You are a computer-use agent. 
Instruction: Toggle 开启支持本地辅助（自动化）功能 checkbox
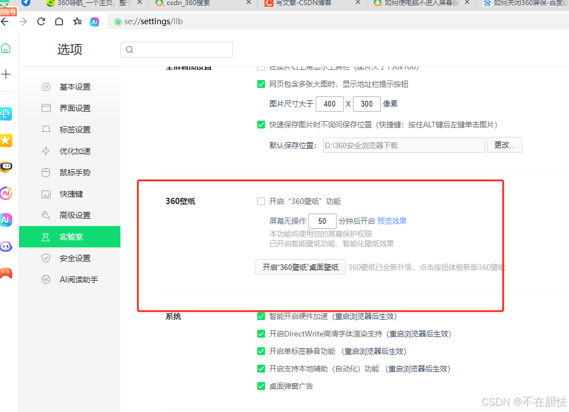pos(261,369)
